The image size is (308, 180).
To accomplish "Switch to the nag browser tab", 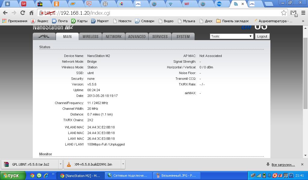I will pos(219,4).
